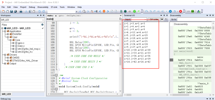Click the Disassembly Go to field
The height and width of the screenshot is (100, 215).
pyautogui.click(x=196, y=19)
